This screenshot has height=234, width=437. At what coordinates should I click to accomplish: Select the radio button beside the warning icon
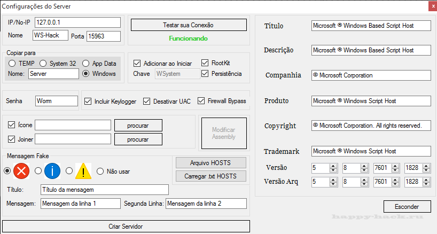coord(69,171)
